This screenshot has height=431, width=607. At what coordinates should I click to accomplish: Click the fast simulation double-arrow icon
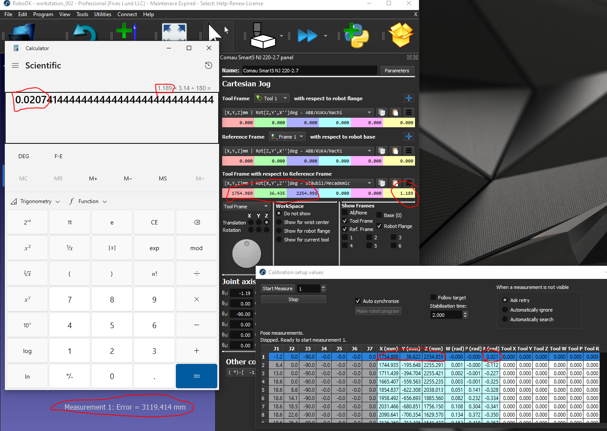(307, 36)
